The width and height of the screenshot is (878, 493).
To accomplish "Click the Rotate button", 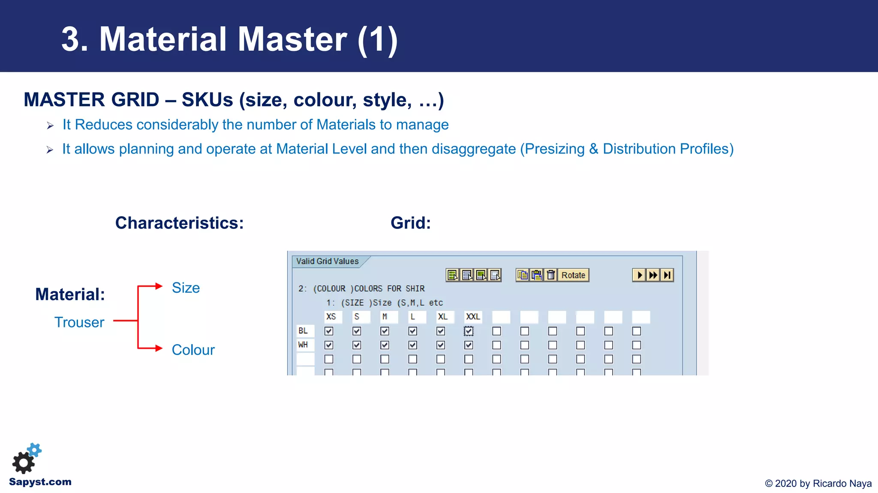I will pyautogui.click(x=574, y=275).
